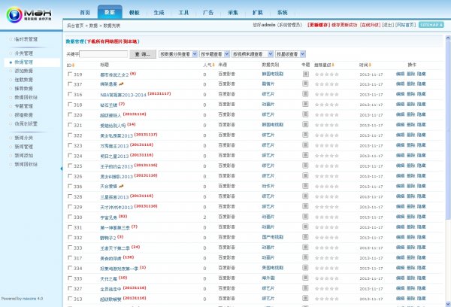This screenshot has width=451, height=307.
Task: Tick the checkbox for row 333
Action: [x=70, y=248]
